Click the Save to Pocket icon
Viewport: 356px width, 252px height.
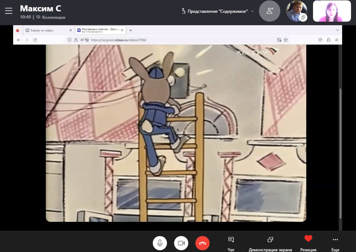click(x=320, y=40)
